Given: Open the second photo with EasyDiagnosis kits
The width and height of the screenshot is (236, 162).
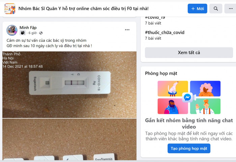Looking at the screenshot, I should tap(69, 139).
